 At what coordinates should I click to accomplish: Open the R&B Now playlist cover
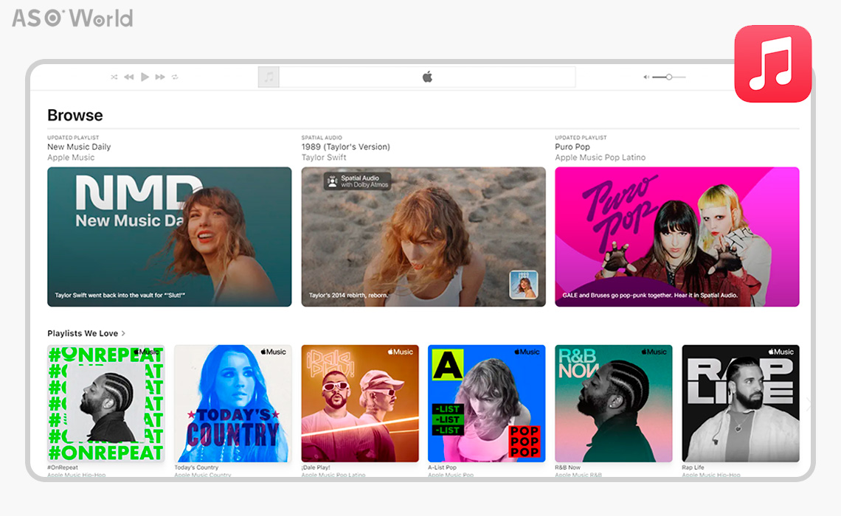click(x=614, y=403)
